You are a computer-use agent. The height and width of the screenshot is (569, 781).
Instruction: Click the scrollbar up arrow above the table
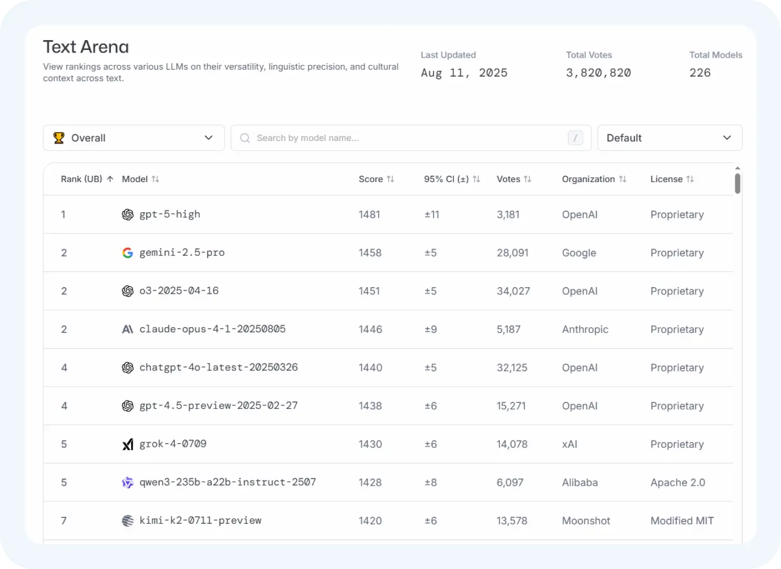pos(738,168)
